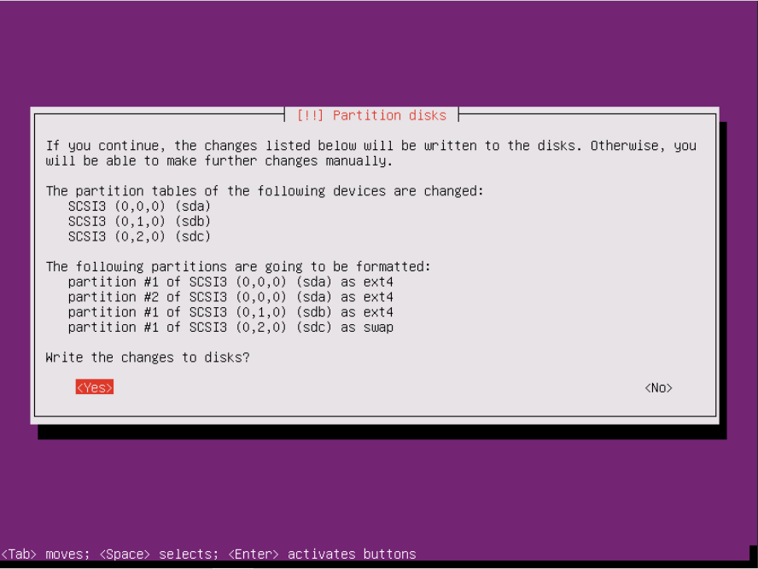
Task: Select the SCSI3 (0,2,0) (sdc) device line
Action: point(139,236)
